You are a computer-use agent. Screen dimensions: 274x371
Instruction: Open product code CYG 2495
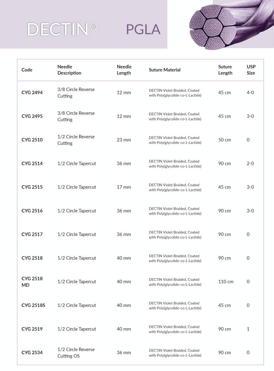click(x=32, y=116)
